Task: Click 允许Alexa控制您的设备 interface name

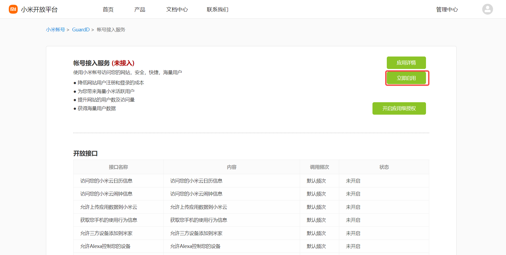Action: pyautogui.click(x=105, y=246)
